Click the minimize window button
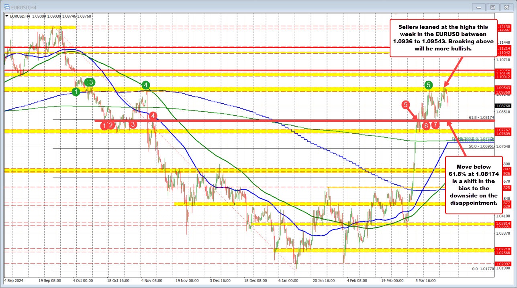This screenshot has width=517, height=288. [x=478, y=7]
